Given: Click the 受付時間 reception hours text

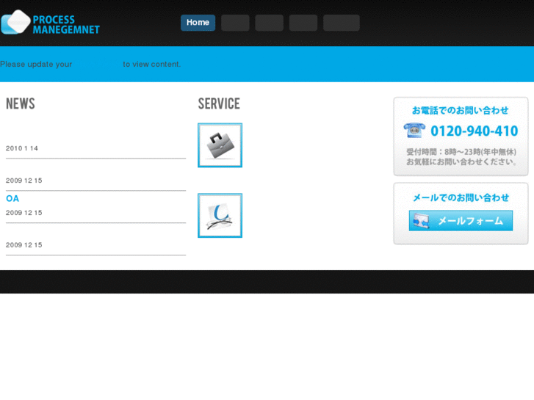Looking at the screenshot, I should pos(461,152).
